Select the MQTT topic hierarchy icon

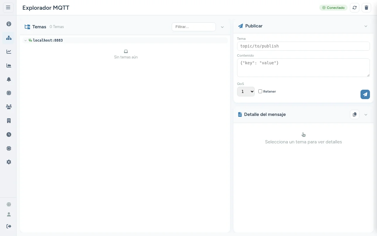click(9, 38)
